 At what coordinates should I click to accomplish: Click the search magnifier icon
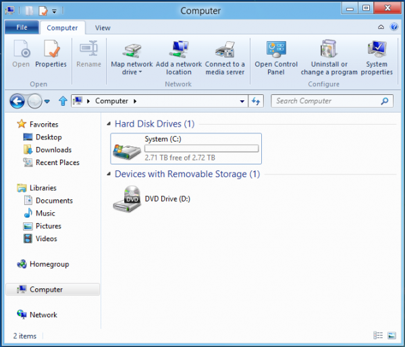[385, 101]
